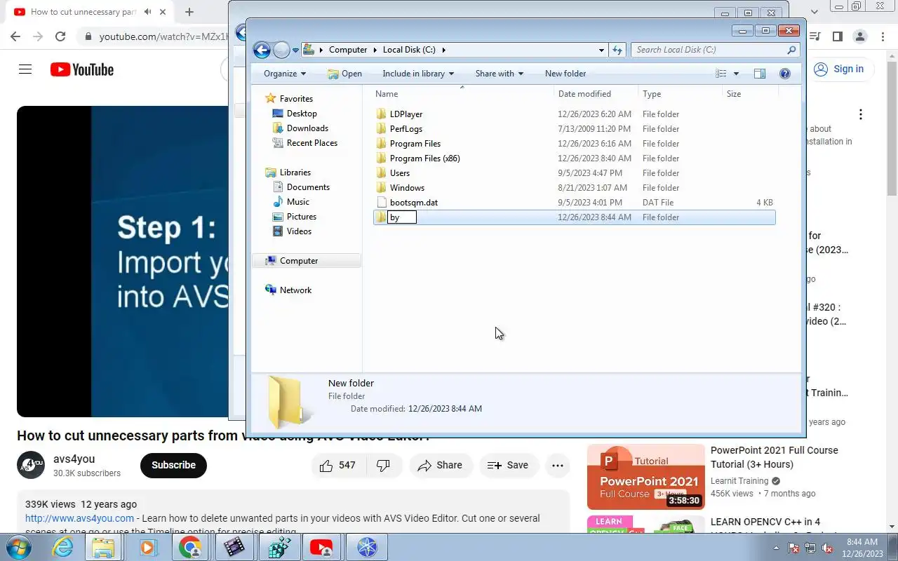Select Network in the navigation pane
Screen dimensions: 898x561
pyautogui.click(x=295, y=290)
